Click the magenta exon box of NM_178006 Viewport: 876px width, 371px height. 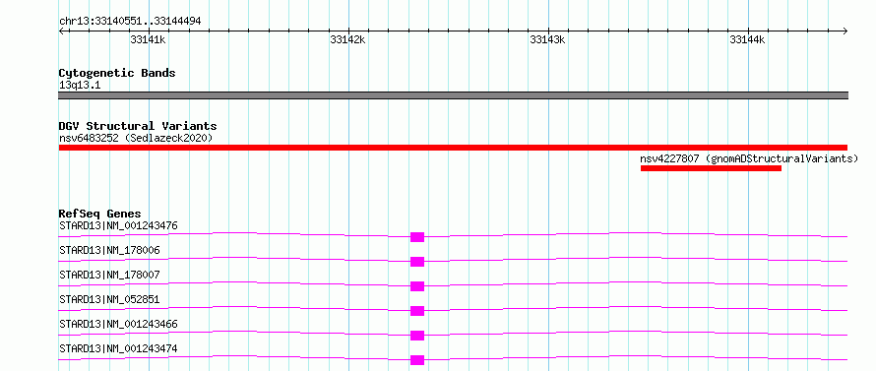point(417,262)
